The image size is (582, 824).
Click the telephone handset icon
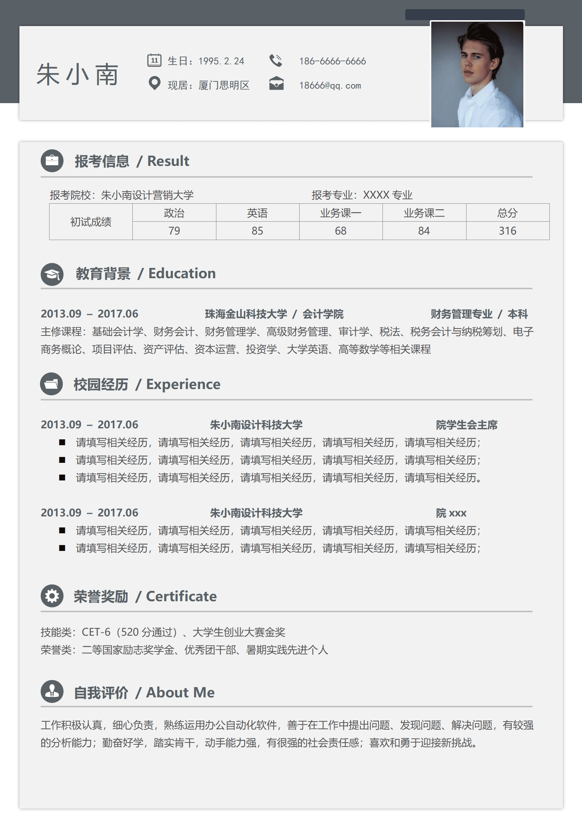click(x=276, y=61)
